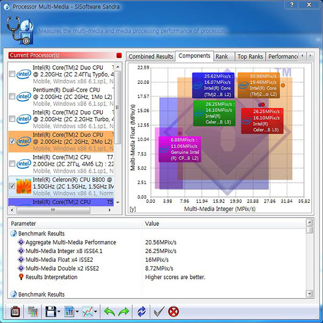323x323 pixels.
Task: Click the Parameter column header
Action: (75, 224)
